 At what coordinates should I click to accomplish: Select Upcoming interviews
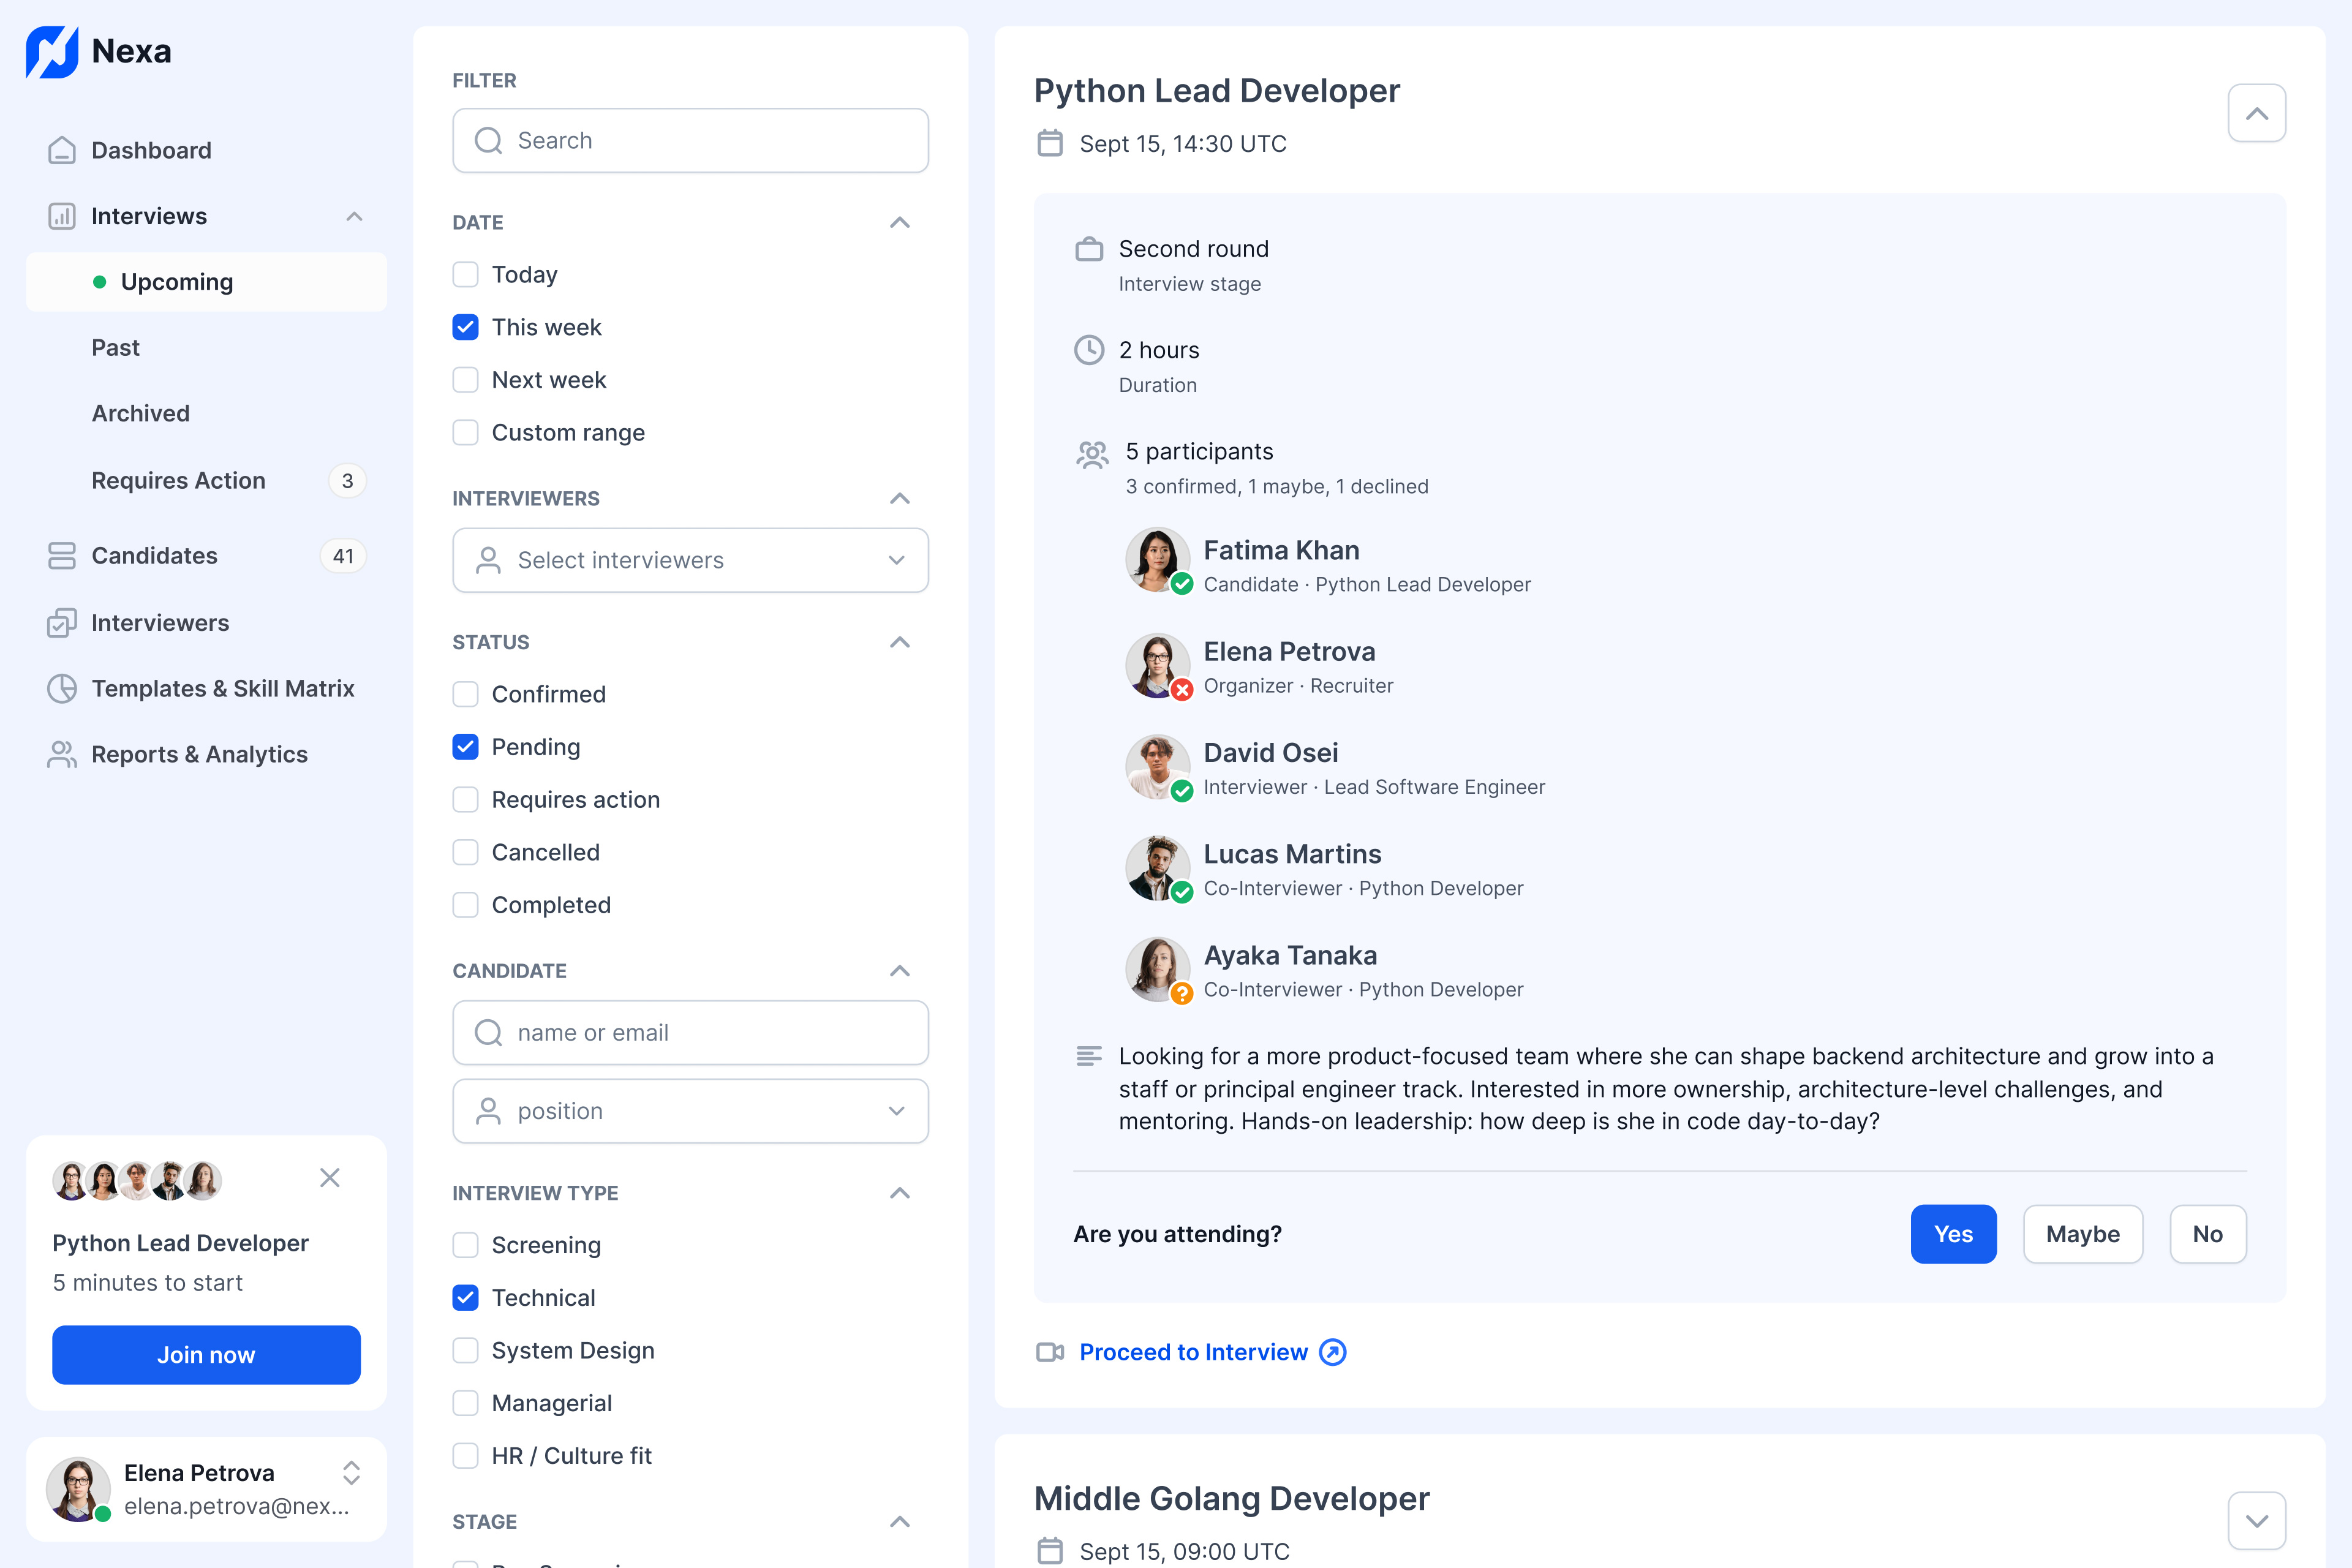206,282
